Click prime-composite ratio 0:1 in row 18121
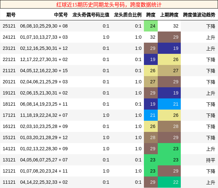Viewport: 218px width, 188px height. [138, 104]
